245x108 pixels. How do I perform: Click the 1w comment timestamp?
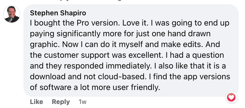tap(83, 102)
